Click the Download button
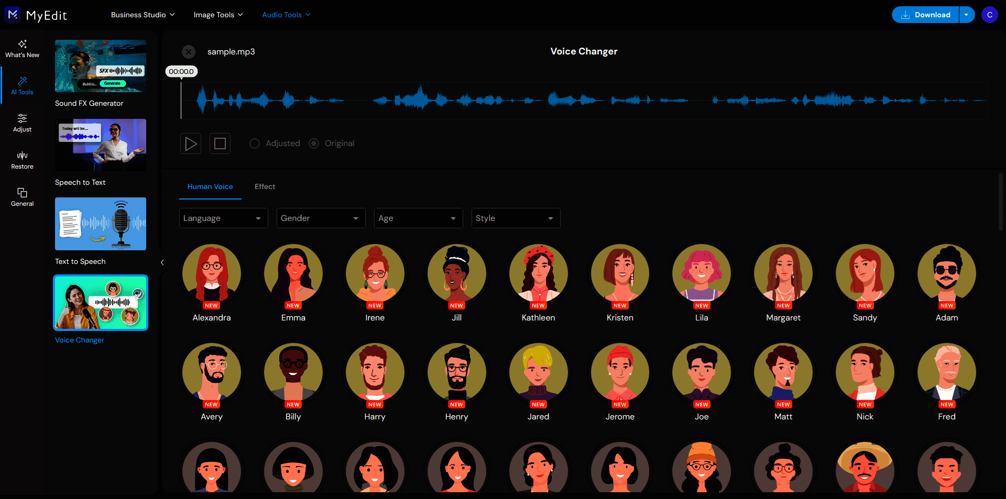This screenshot has height=499, width=1006. pyautogui.click(x=925, y=15)
